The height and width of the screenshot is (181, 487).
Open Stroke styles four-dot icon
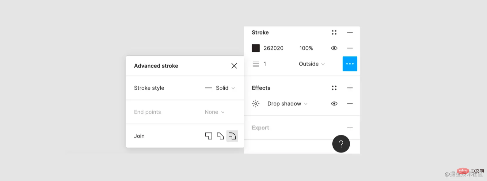click(334, 32)
